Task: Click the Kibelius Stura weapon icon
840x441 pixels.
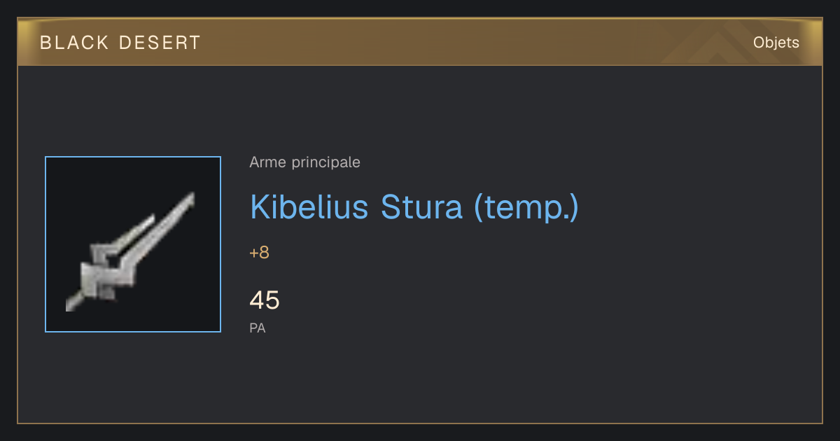Action: (131, 251)
